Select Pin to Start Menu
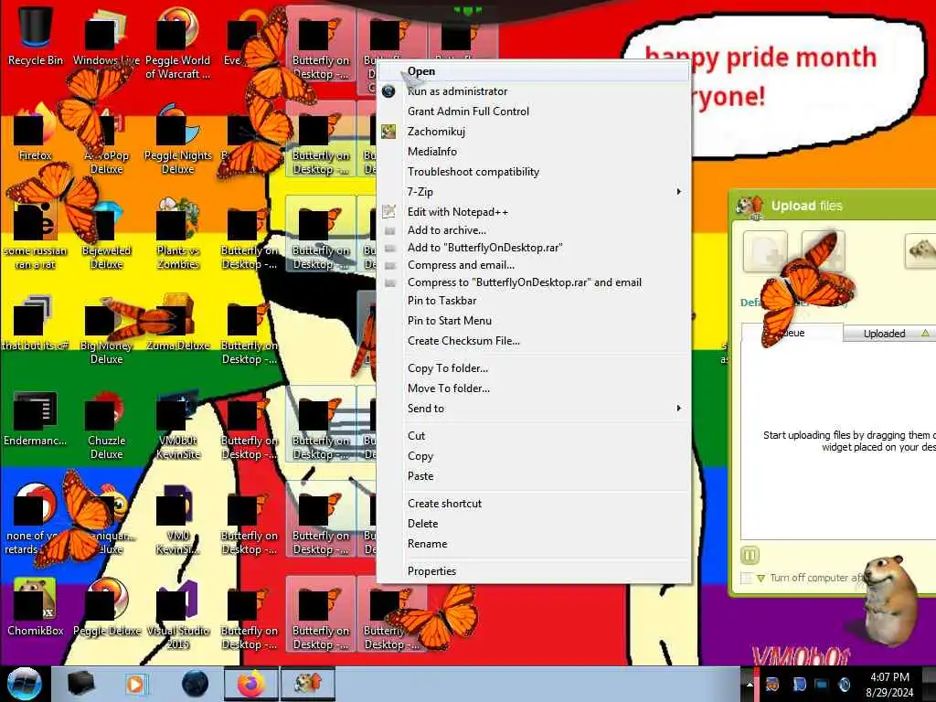The width and height of the screenshot is (936, 702). tap(534, 321)
